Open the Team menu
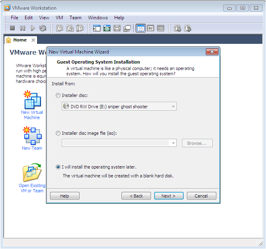The width and height of the screenshot is (266, 249). [x=75, y=18]
